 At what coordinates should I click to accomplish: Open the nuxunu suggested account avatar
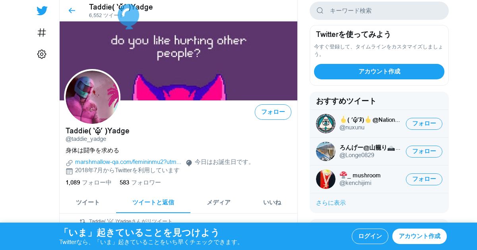[x=326, y=123]
